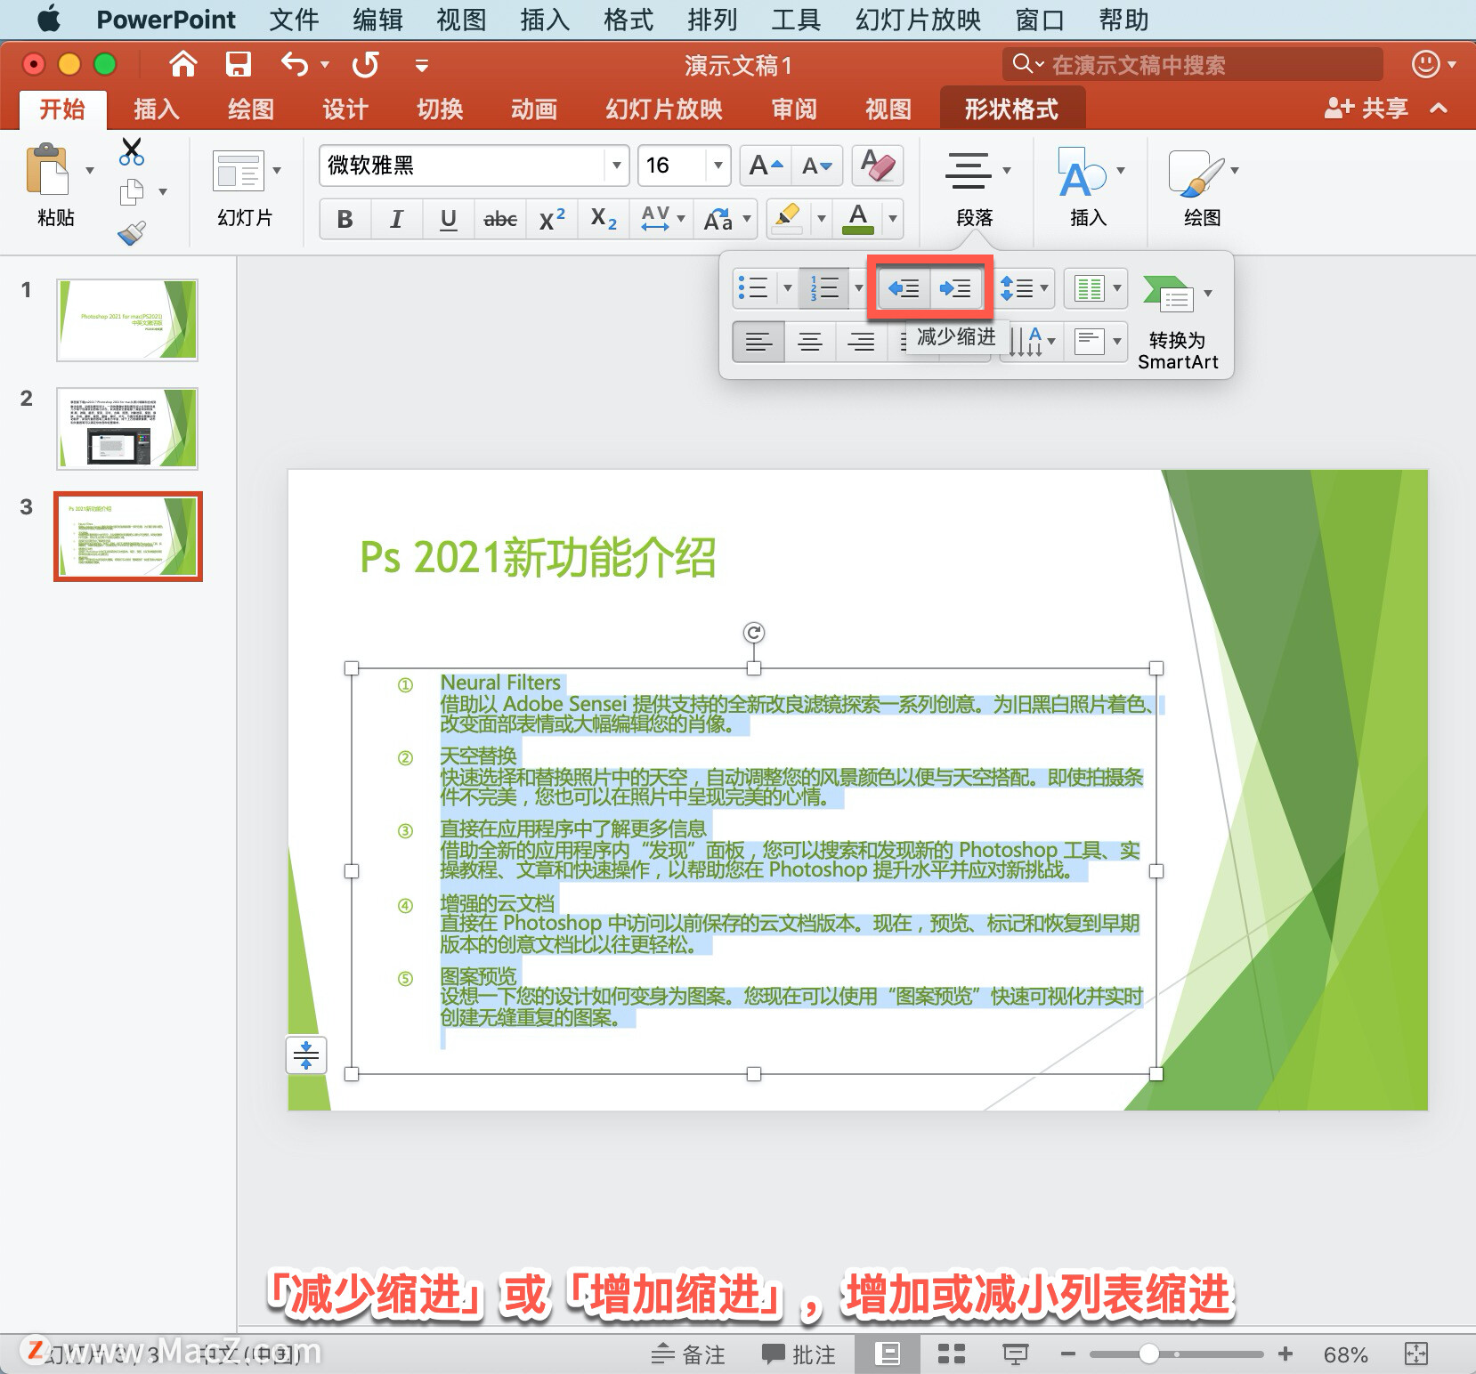Switch to slide sorter view icon
The height and width of the screenshot is (1374, 1476).
pos(952,1354)
